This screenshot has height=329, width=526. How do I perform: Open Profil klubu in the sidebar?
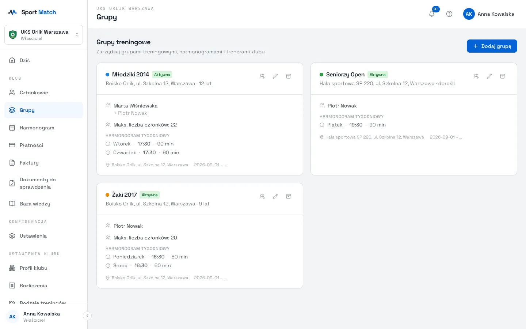(x=43, y=268)
